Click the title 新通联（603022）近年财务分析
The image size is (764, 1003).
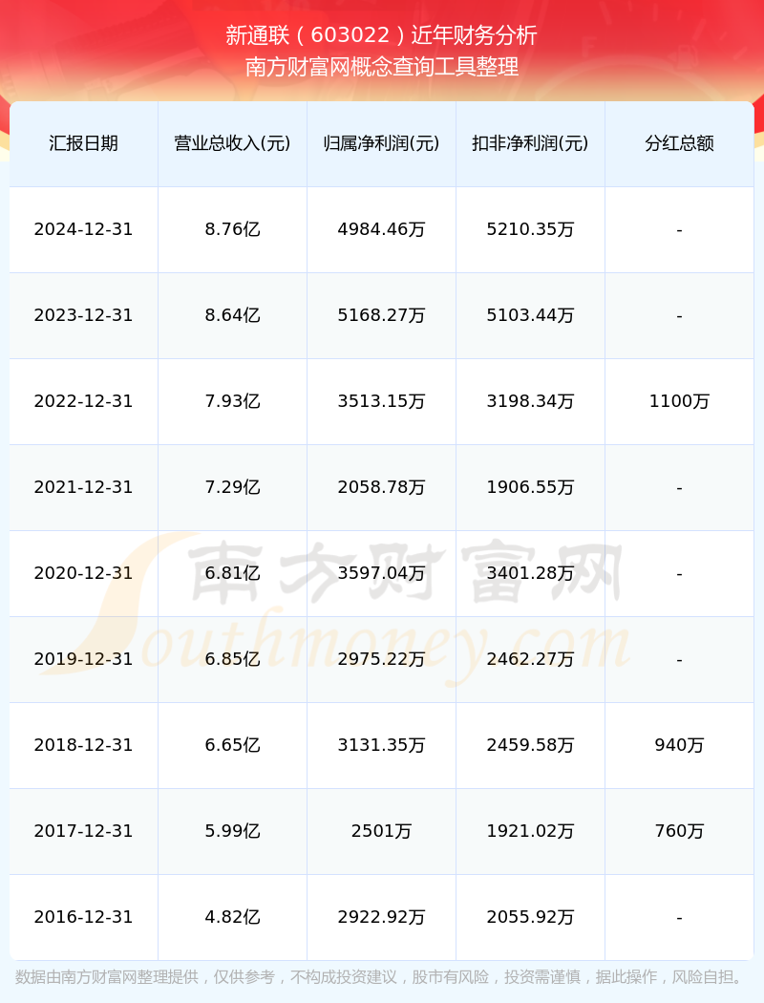(382, 35)
